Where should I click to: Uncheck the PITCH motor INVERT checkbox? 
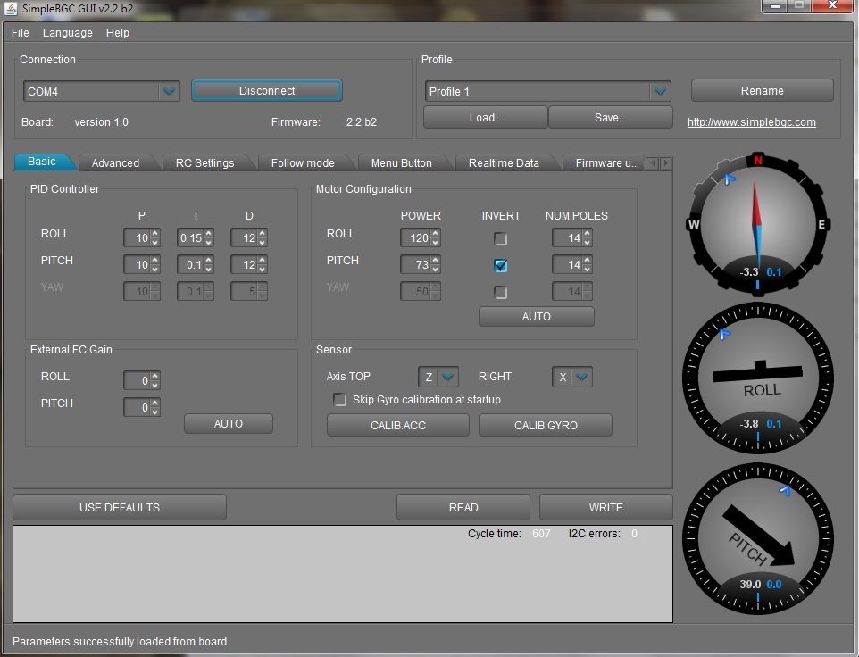coord(501,265)
